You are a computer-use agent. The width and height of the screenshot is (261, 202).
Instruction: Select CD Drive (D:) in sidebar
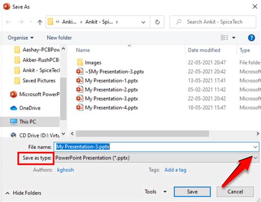(x=35, y=135)
